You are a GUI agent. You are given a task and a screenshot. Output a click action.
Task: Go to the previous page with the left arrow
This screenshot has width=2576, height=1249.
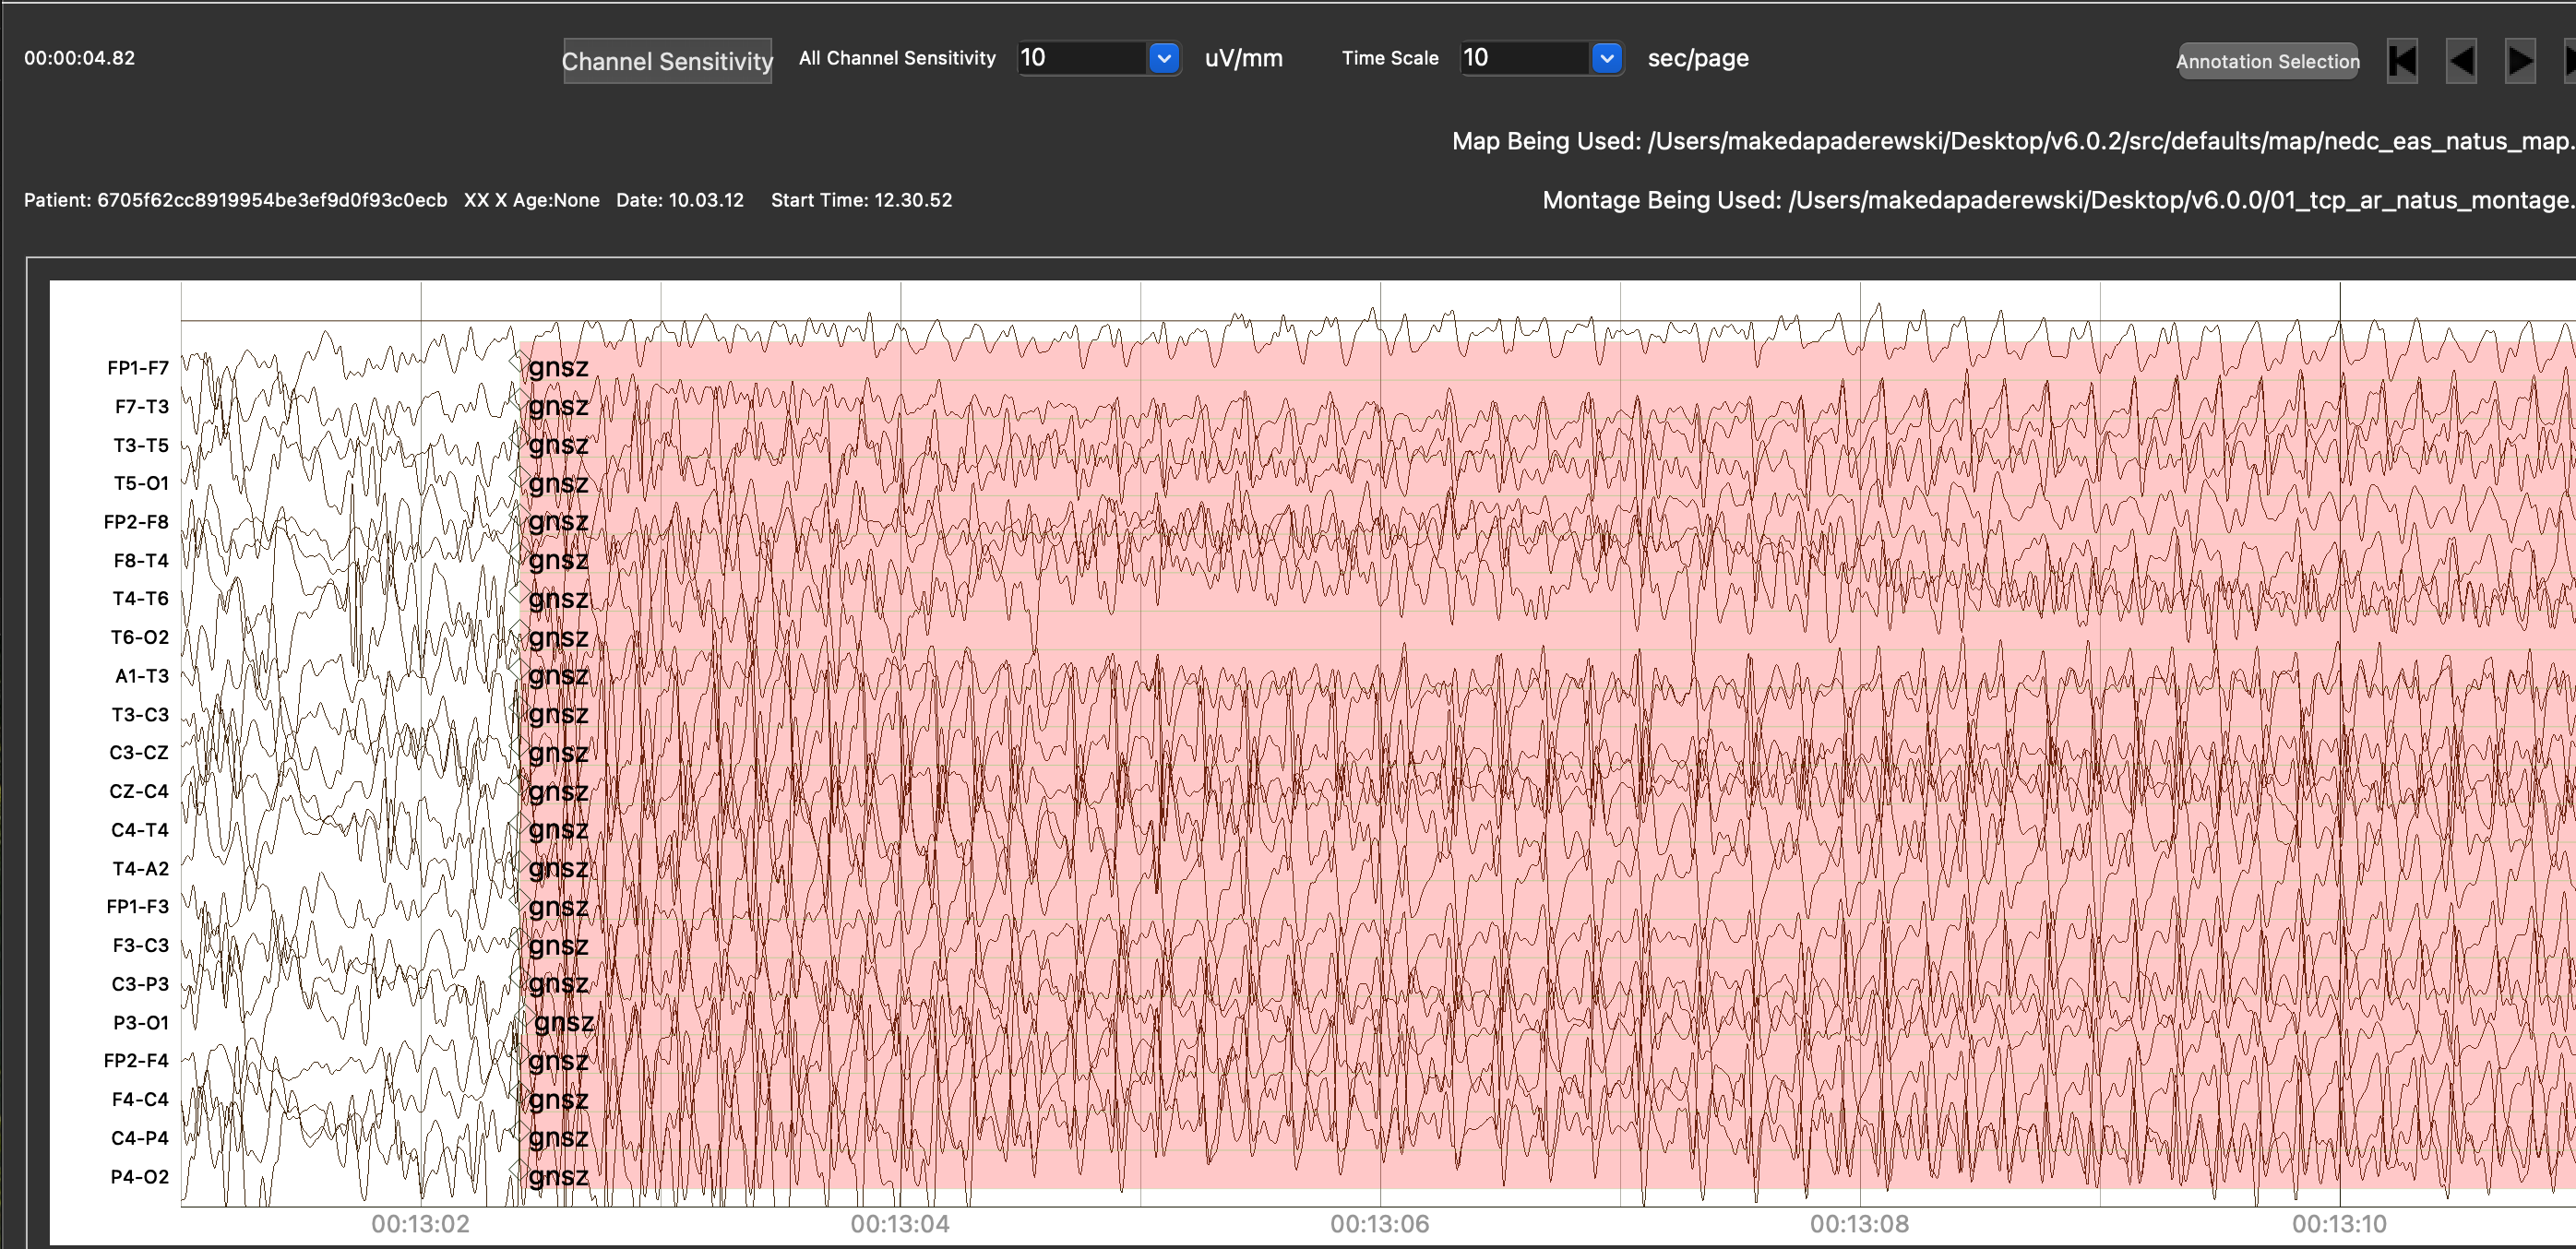pyautogui.click(x=2461, y=61)
